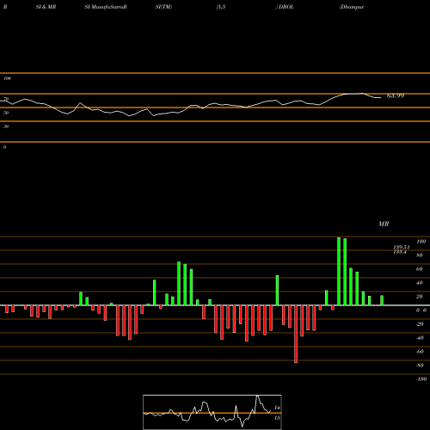Click the MR label above the histogram
430x430 pixels.
pyautogui.click(x=384, y=224)
